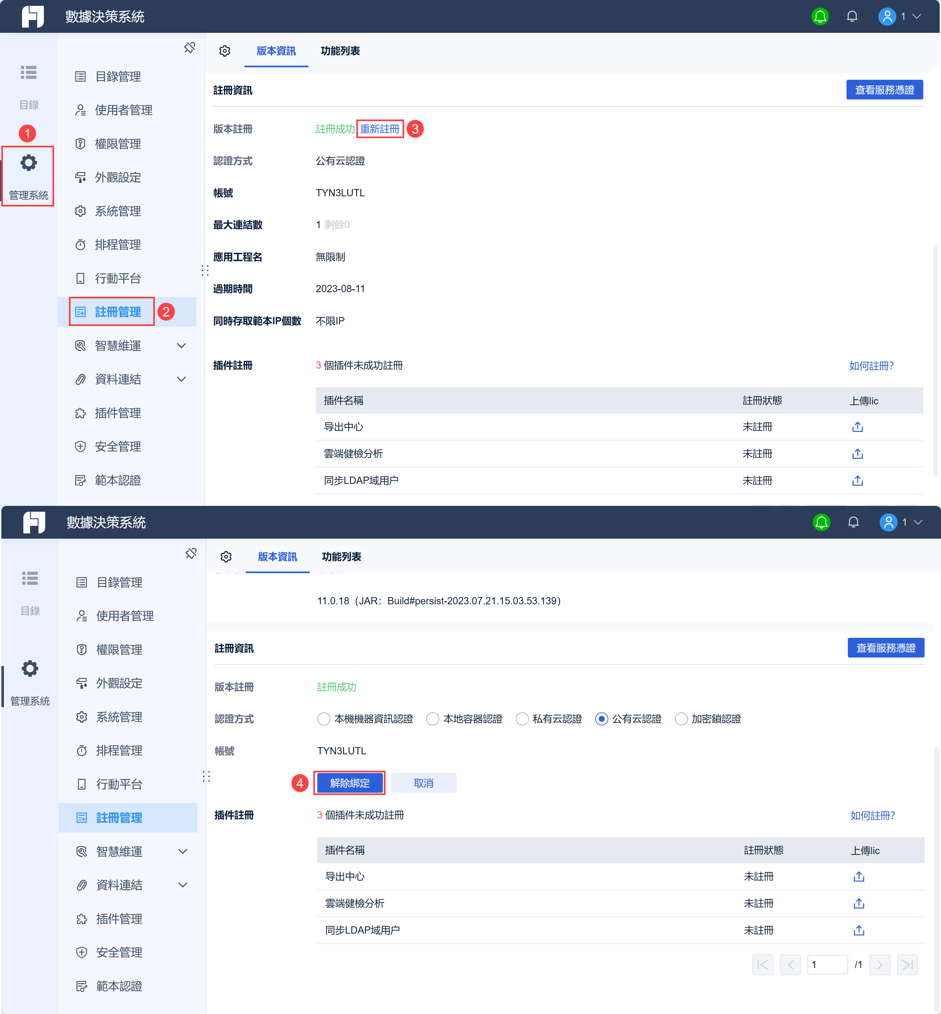Image resolution: width=941 pixels, height=1014 pixels.
Task: Select 私有云認證 radio option
Action: click(x=522, y=719)
